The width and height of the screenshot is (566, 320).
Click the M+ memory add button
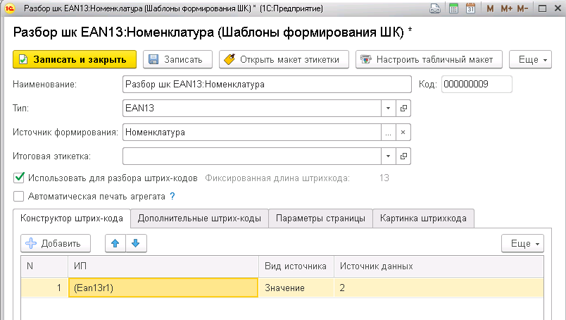tap(506, 8)
